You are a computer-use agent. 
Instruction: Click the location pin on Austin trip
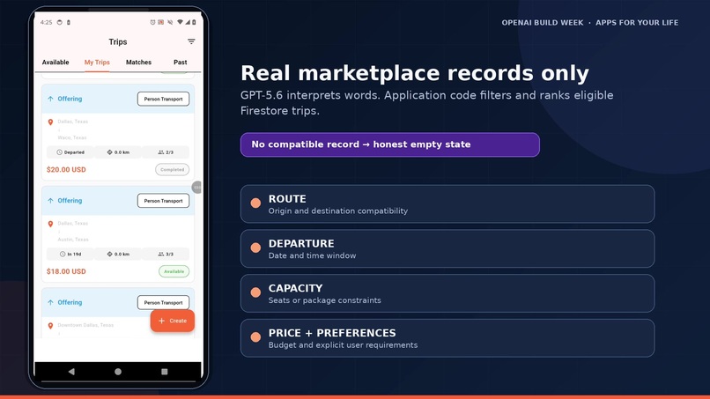(x=50, y=224)
